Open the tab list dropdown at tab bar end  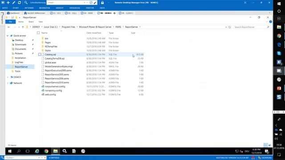pyautogui.click(x=269, y=13)
